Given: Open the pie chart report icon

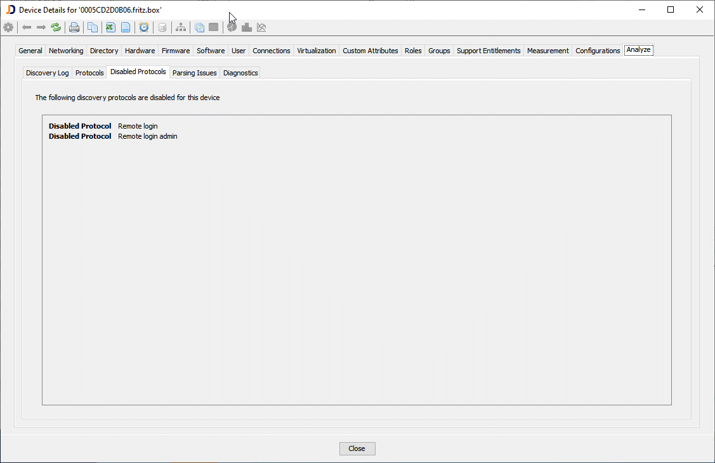Looking at the screenshot, I should pyautogui.click(x=232, y=27).
